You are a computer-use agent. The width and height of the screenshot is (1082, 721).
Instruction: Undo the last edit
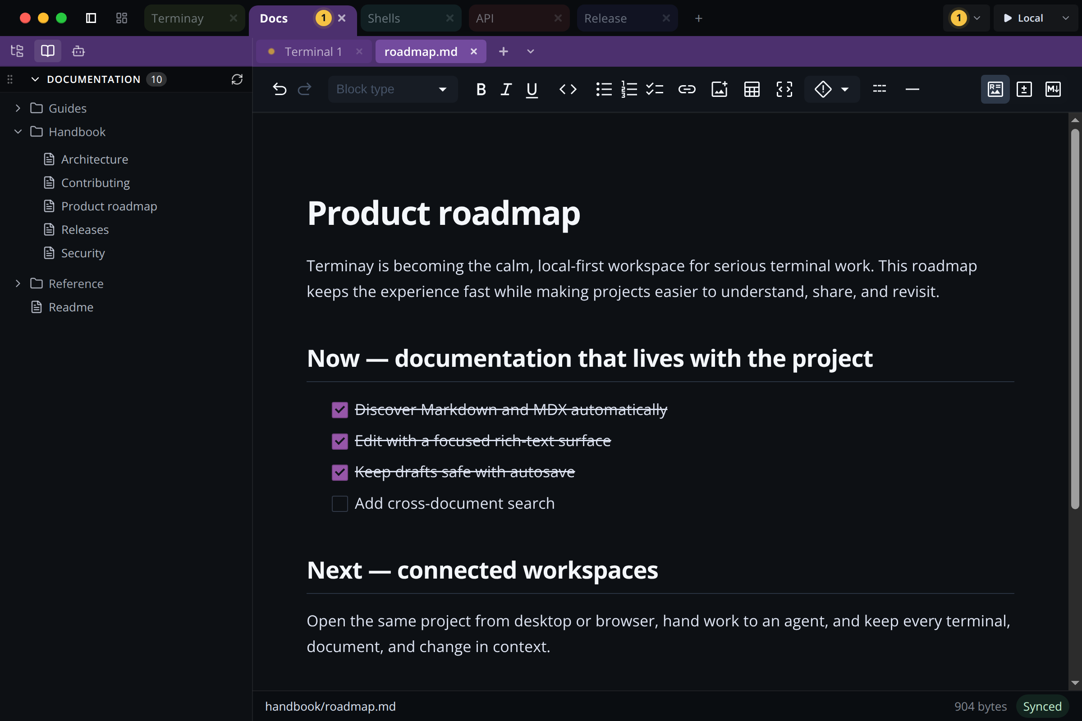[x=279, y=89]
